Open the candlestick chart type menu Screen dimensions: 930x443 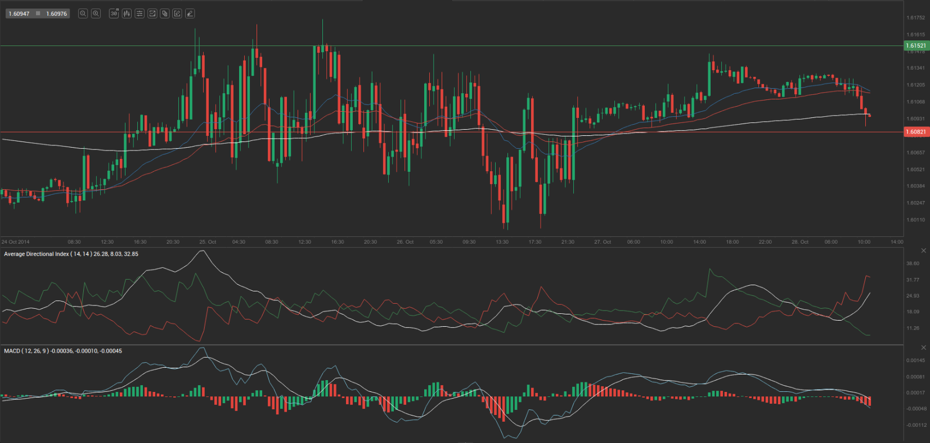click(x=127, y=13)
